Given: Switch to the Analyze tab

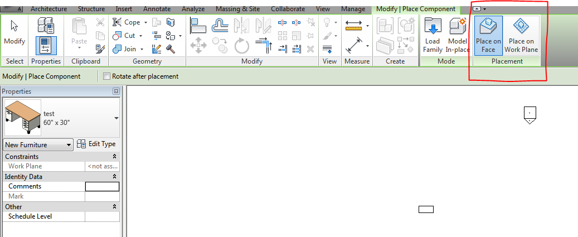Looking at the screenshot, I should click(194, 9).
